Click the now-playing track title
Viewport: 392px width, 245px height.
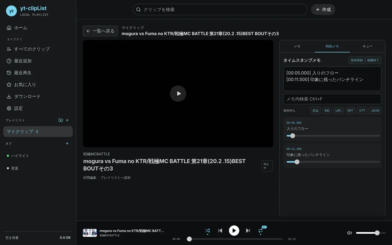click(132, 231)
